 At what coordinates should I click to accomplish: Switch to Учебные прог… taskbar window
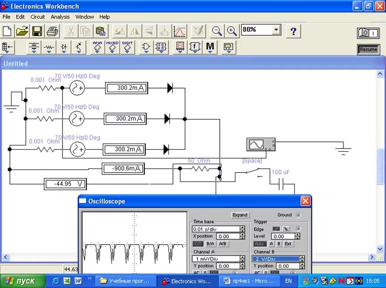coord(126,281)
